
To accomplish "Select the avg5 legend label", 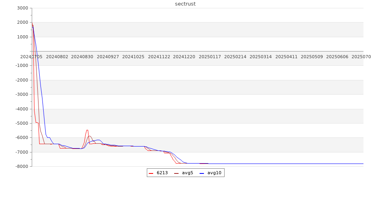I will coord(187,173).
